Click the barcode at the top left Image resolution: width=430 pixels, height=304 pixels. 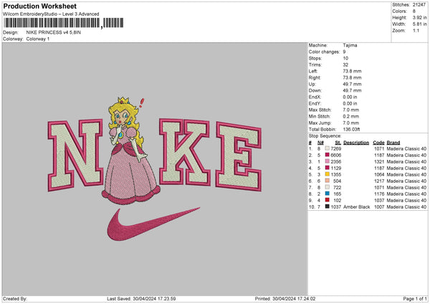click(x=64, y=23)
